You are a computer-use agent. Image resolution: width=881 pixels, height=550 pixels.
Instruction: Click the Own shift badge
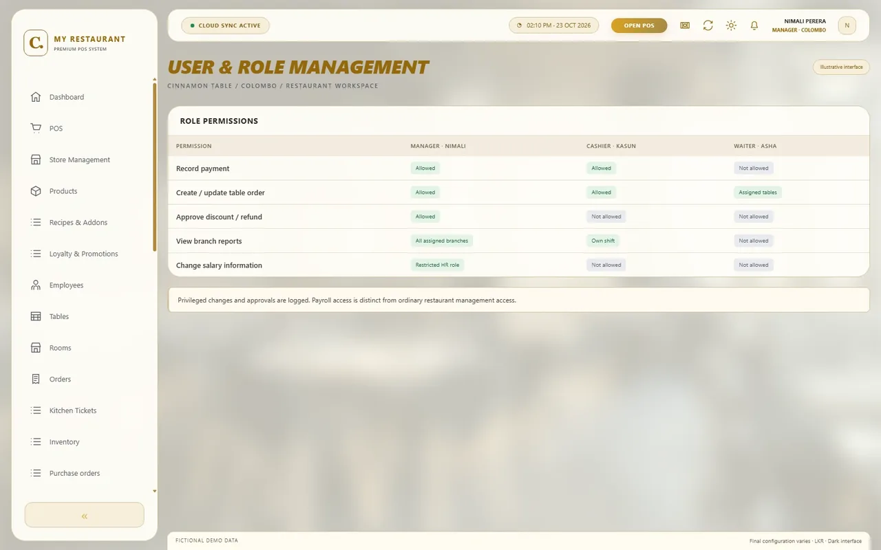(x=603, y=241)
